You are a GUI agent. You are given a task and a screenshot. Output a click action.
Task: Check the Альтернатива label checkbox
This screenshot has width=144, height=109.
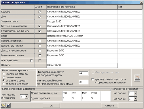[x=31, y=61]
